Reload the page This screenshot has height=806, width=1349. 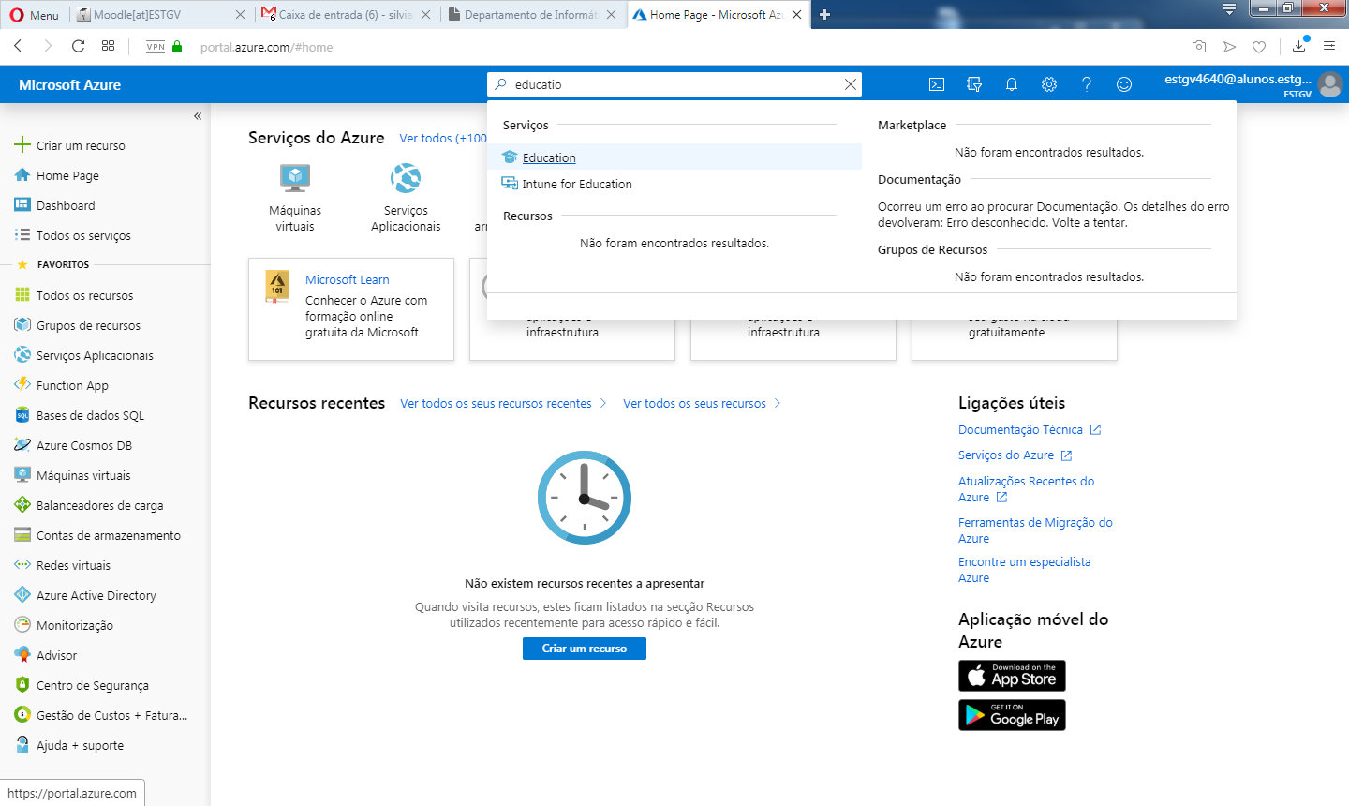pos(79,46)
